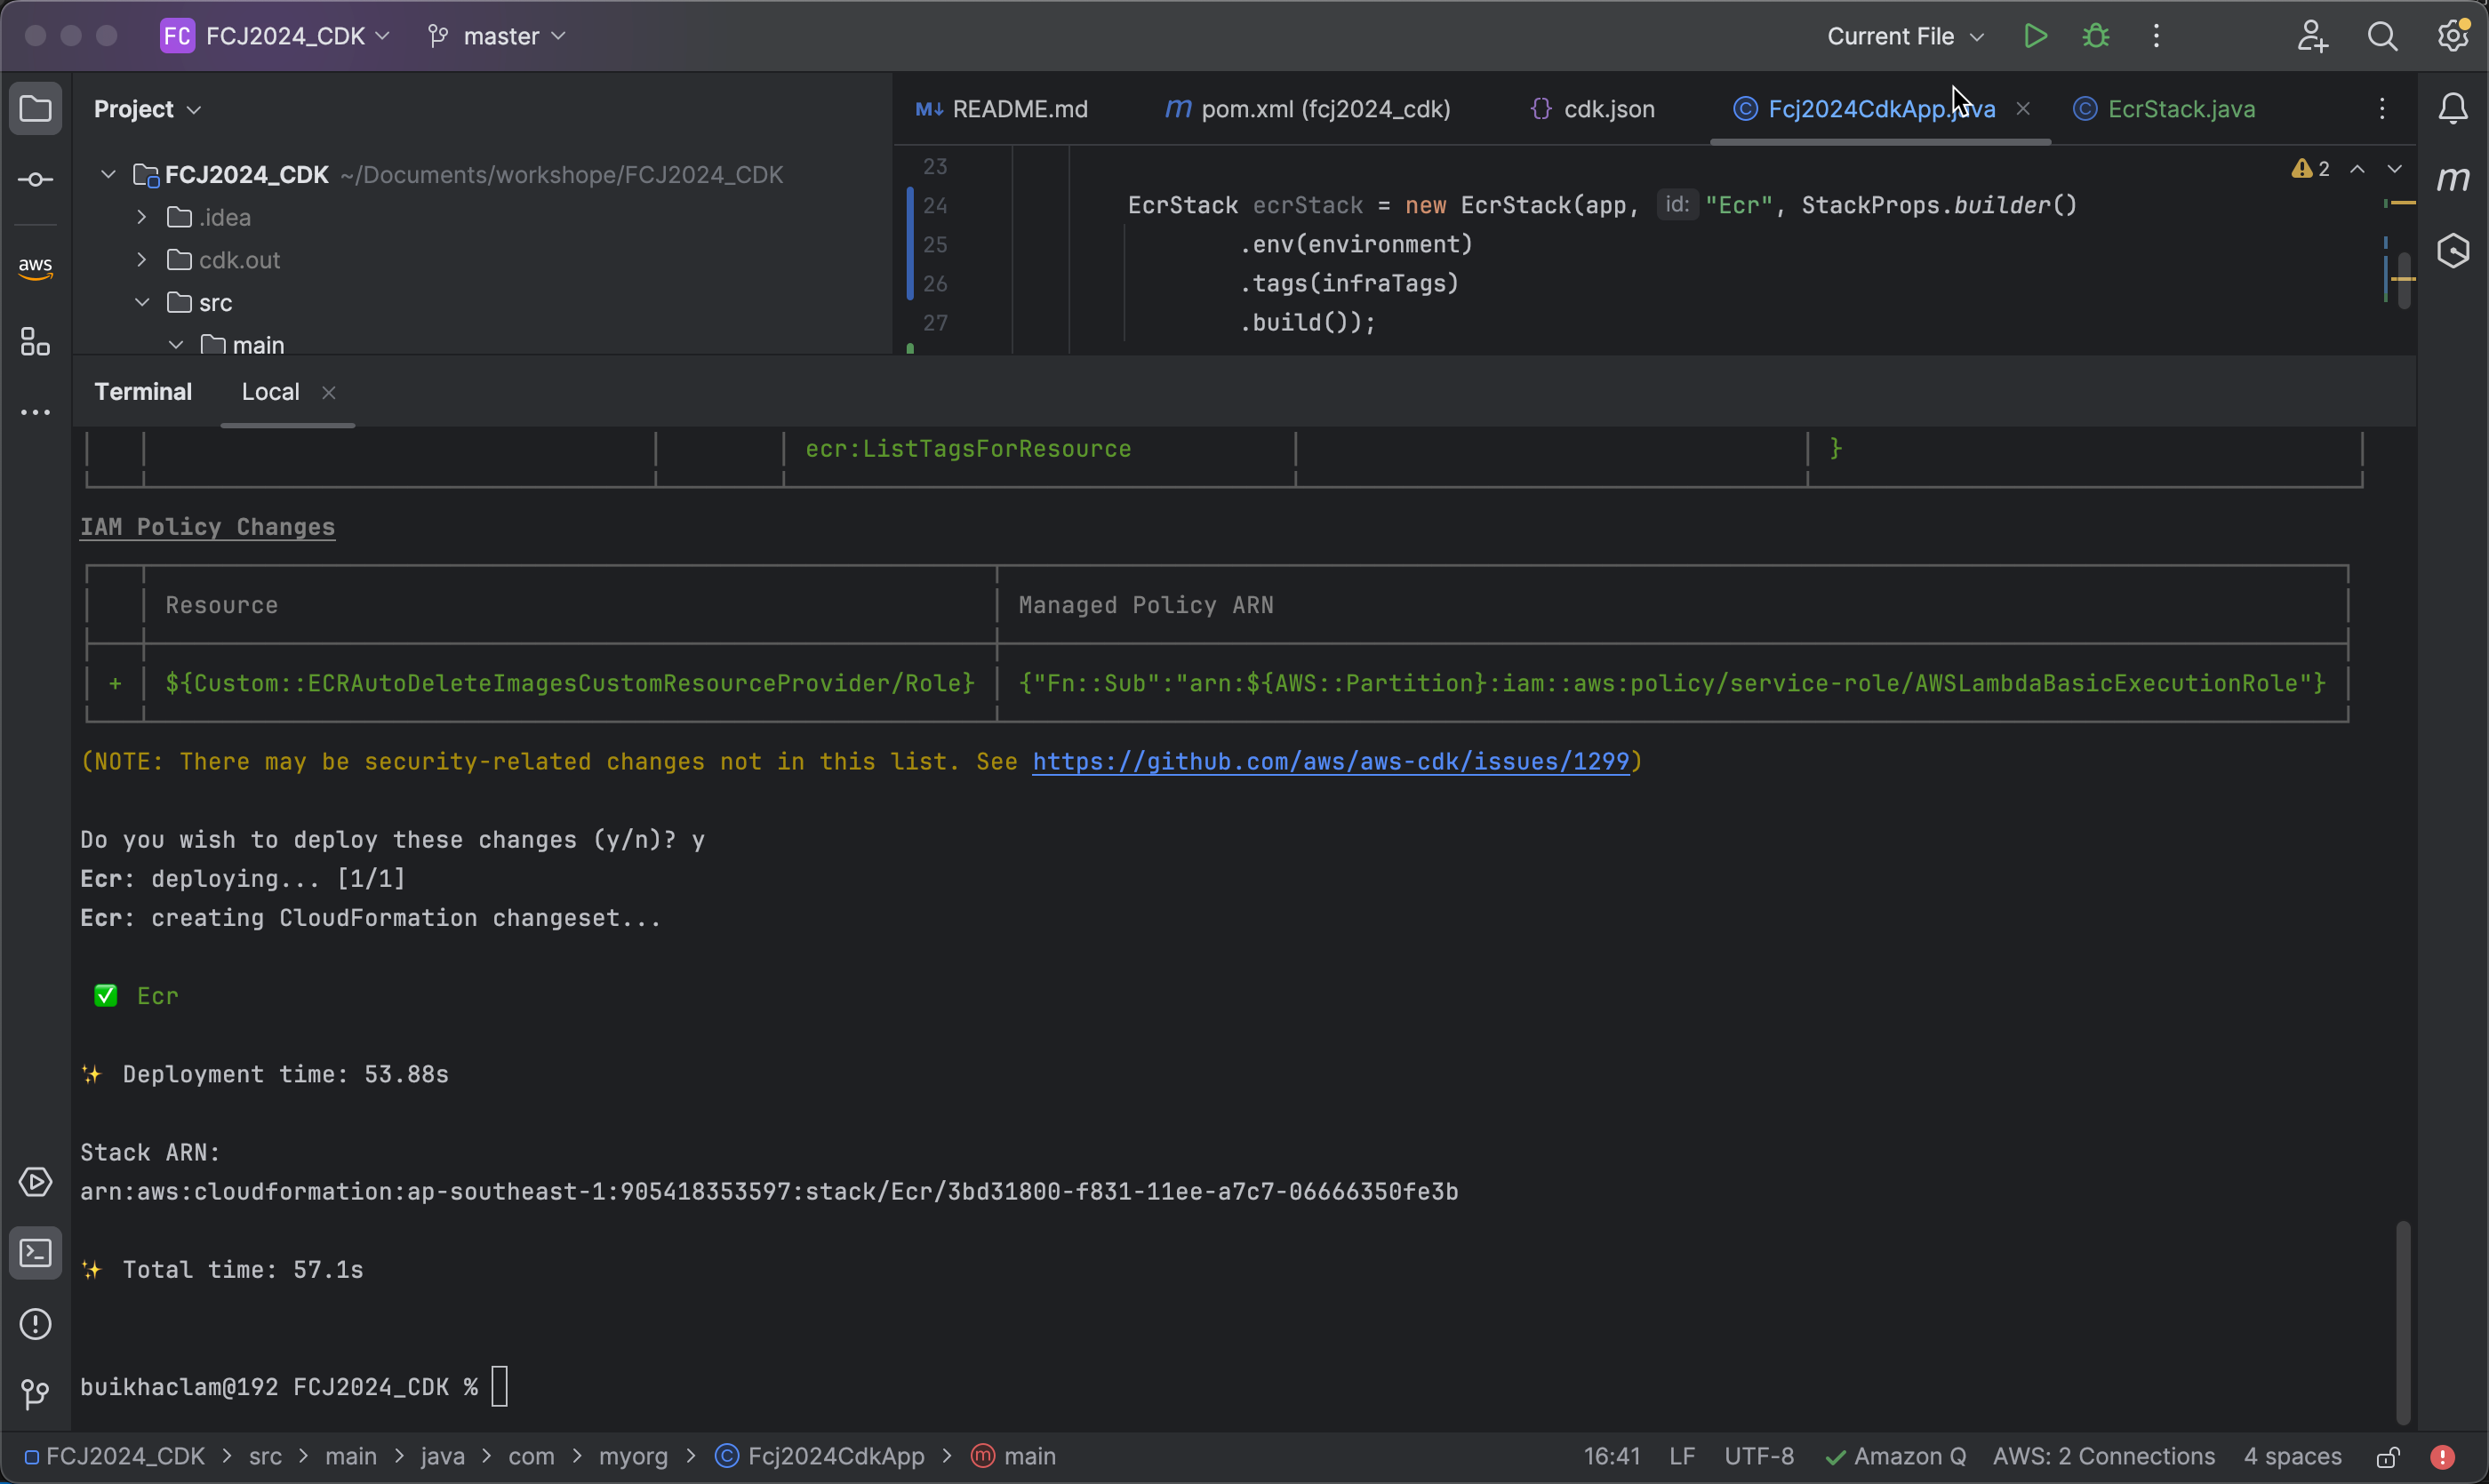Open the Amazon Q hexagon tool window
The image size is (2489, 1484).
tap(2453, 251)
